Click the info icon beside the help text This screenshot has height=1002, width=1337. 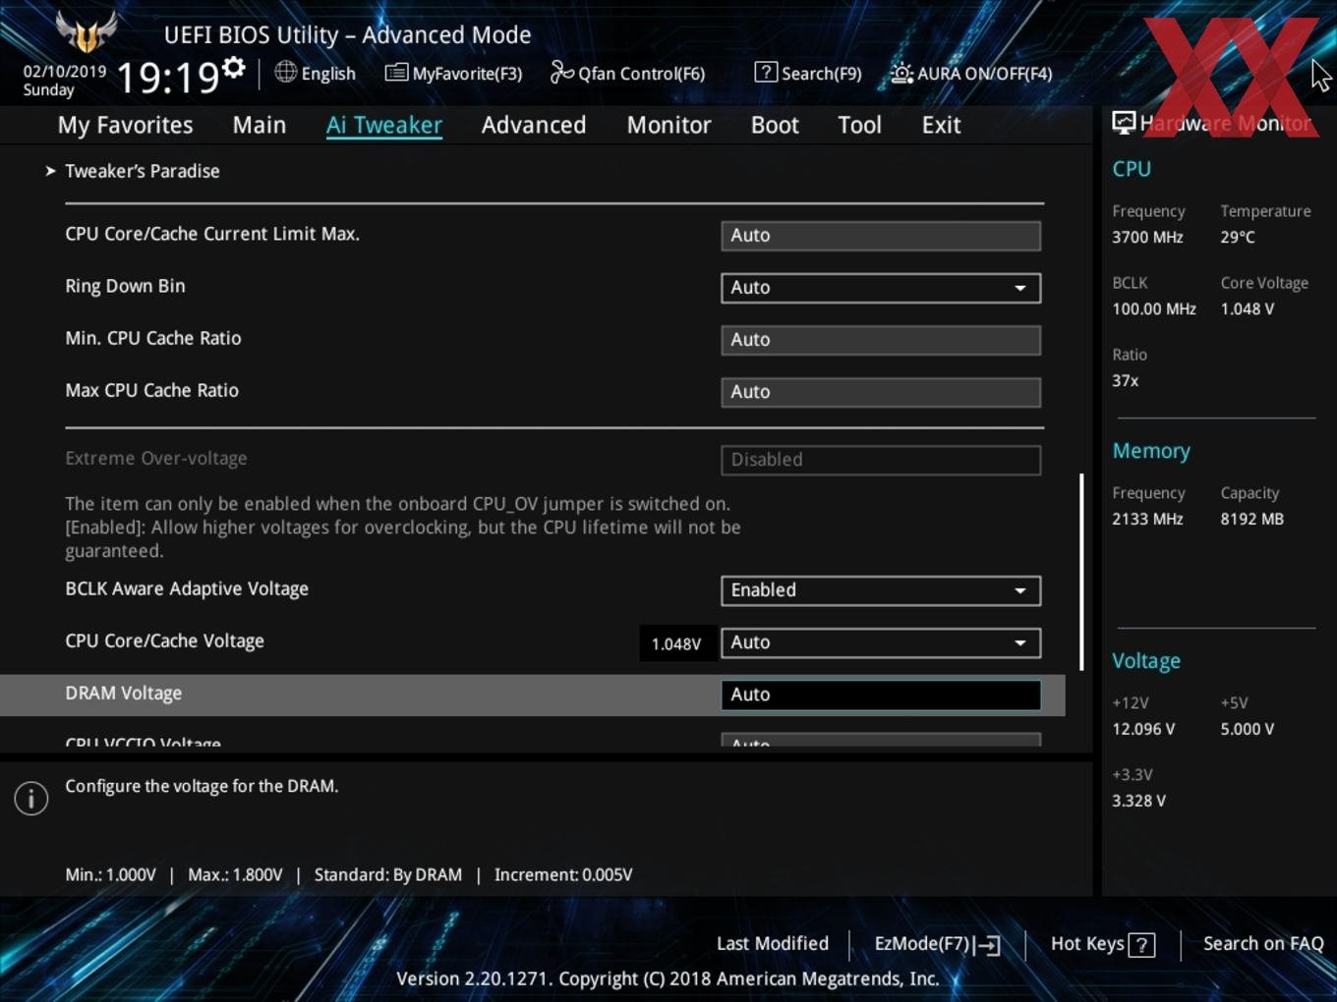click(x=31, y=799)
